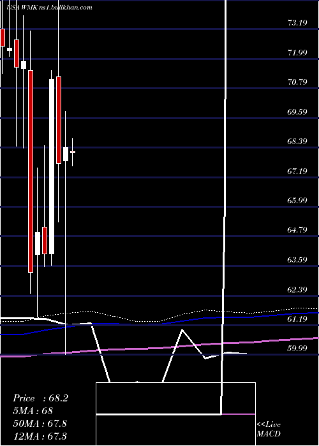Screen dimensions: 319x446
Task: Select the longest red candlestick body
Action: click(x=31, y=171)
